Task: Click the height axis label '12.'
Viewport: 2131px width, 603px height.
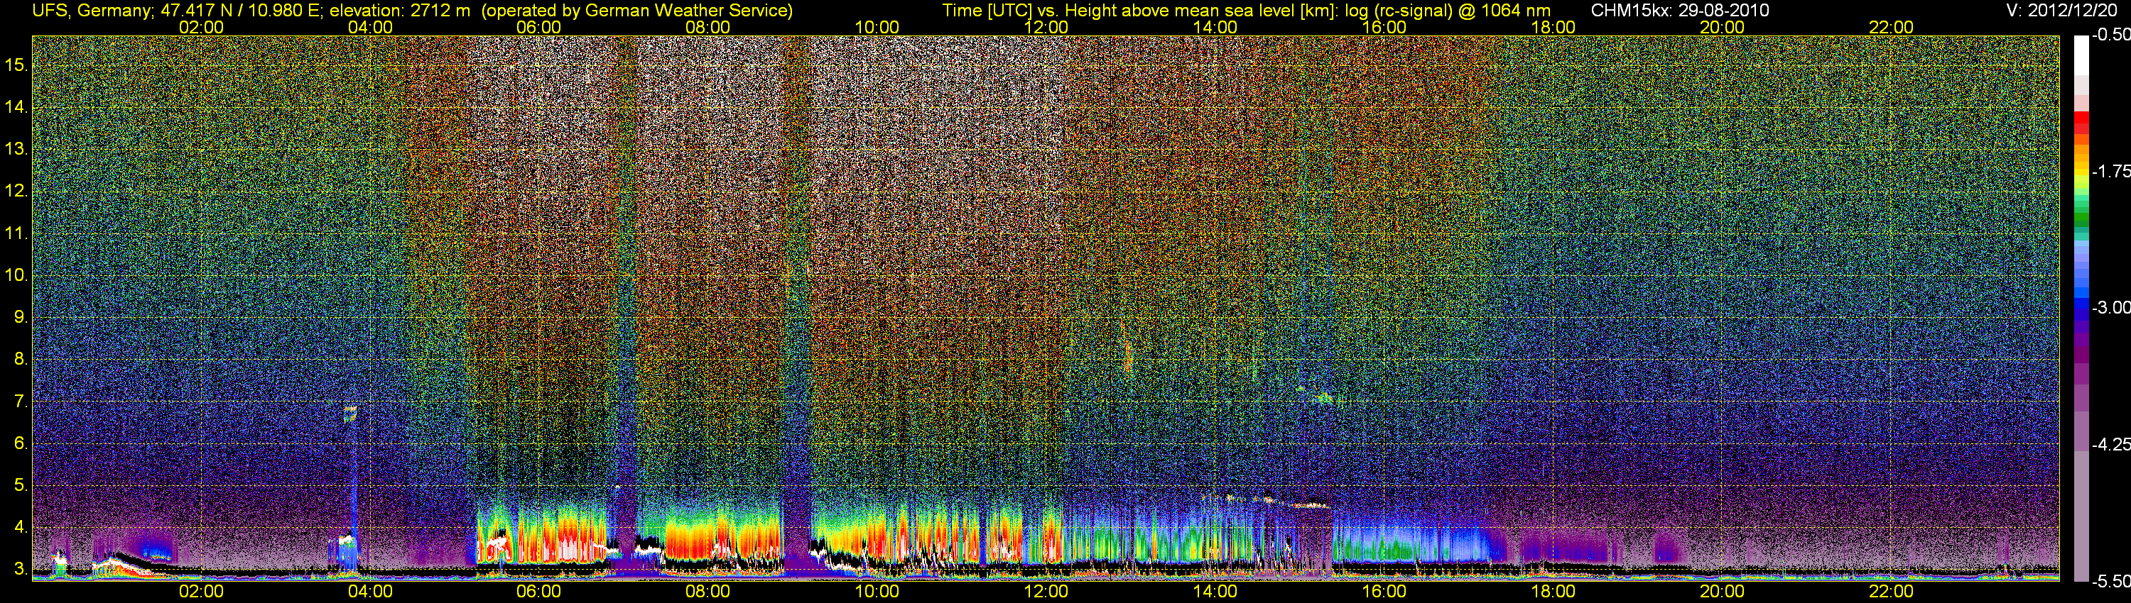Action: tap(16, 191)
